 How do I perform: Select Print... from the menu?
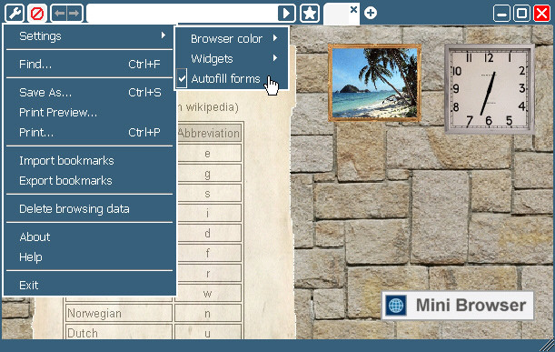90,132
